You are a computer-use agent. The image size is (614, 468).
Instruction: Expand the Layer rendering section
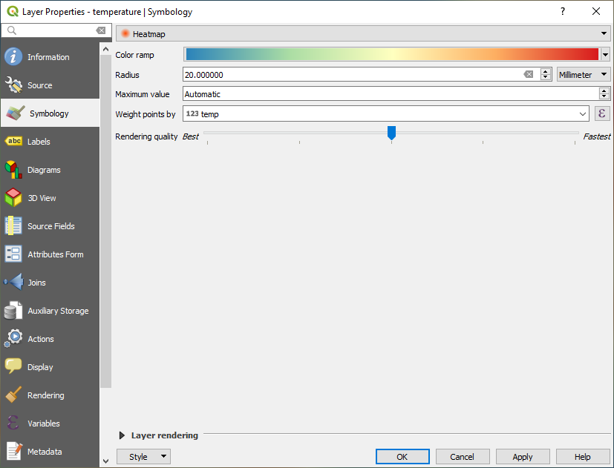point(122,435)
